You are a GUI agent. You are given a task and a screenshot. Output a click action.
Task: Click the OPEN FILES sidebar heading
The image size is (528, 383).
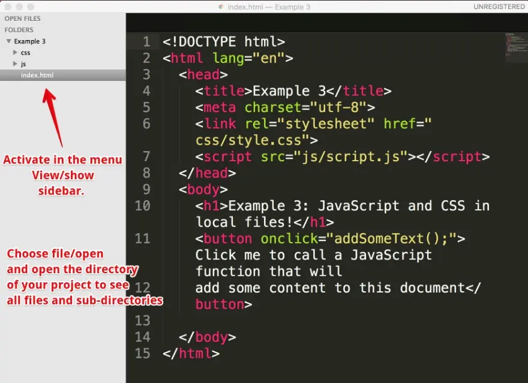pyautogui.click(x=23, y=19)
